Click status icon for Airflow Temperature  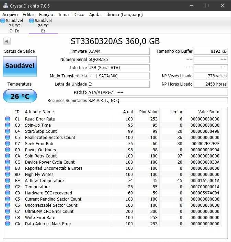(x=8, y=180)
